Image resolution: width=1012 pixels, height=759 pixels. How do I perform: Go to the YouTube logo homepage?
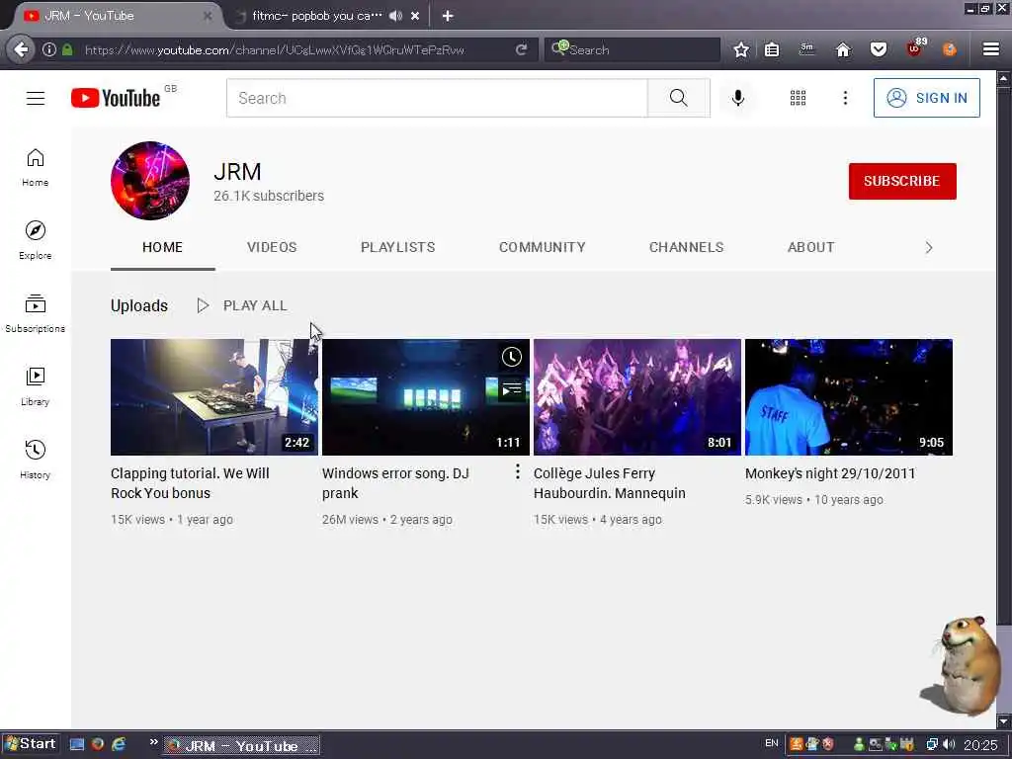117,98
